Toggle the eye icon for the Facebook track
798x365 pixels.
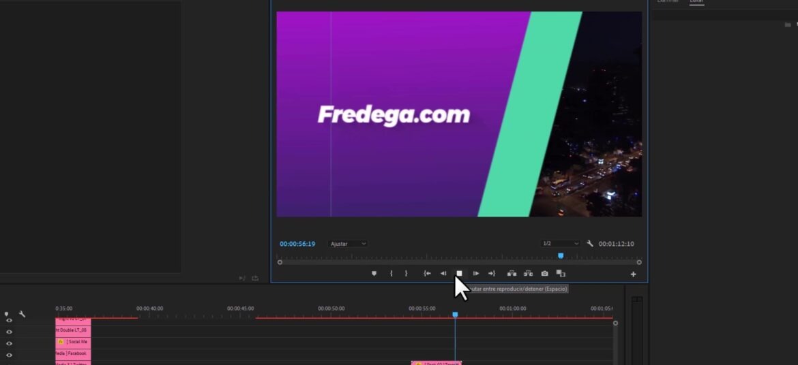click(9, 355)
